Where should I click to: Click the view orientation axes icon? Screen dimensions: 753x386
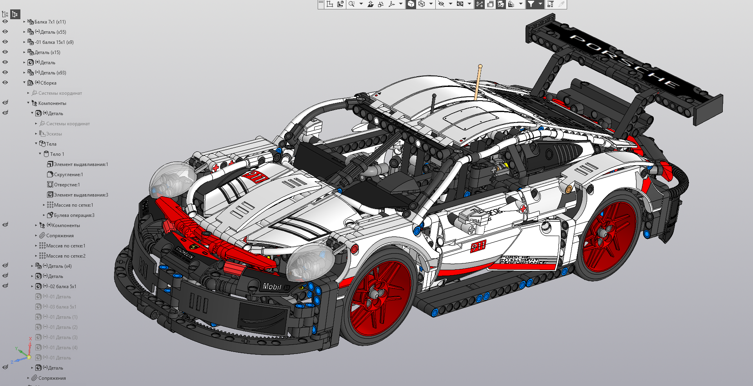tap(391, 4)
